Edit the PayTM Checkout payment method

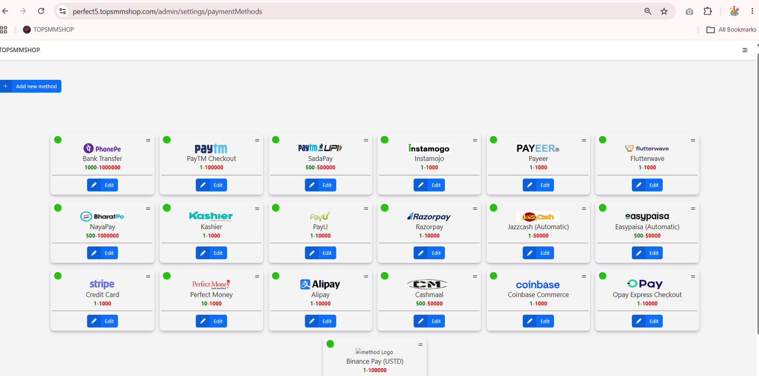pos(211,185)
